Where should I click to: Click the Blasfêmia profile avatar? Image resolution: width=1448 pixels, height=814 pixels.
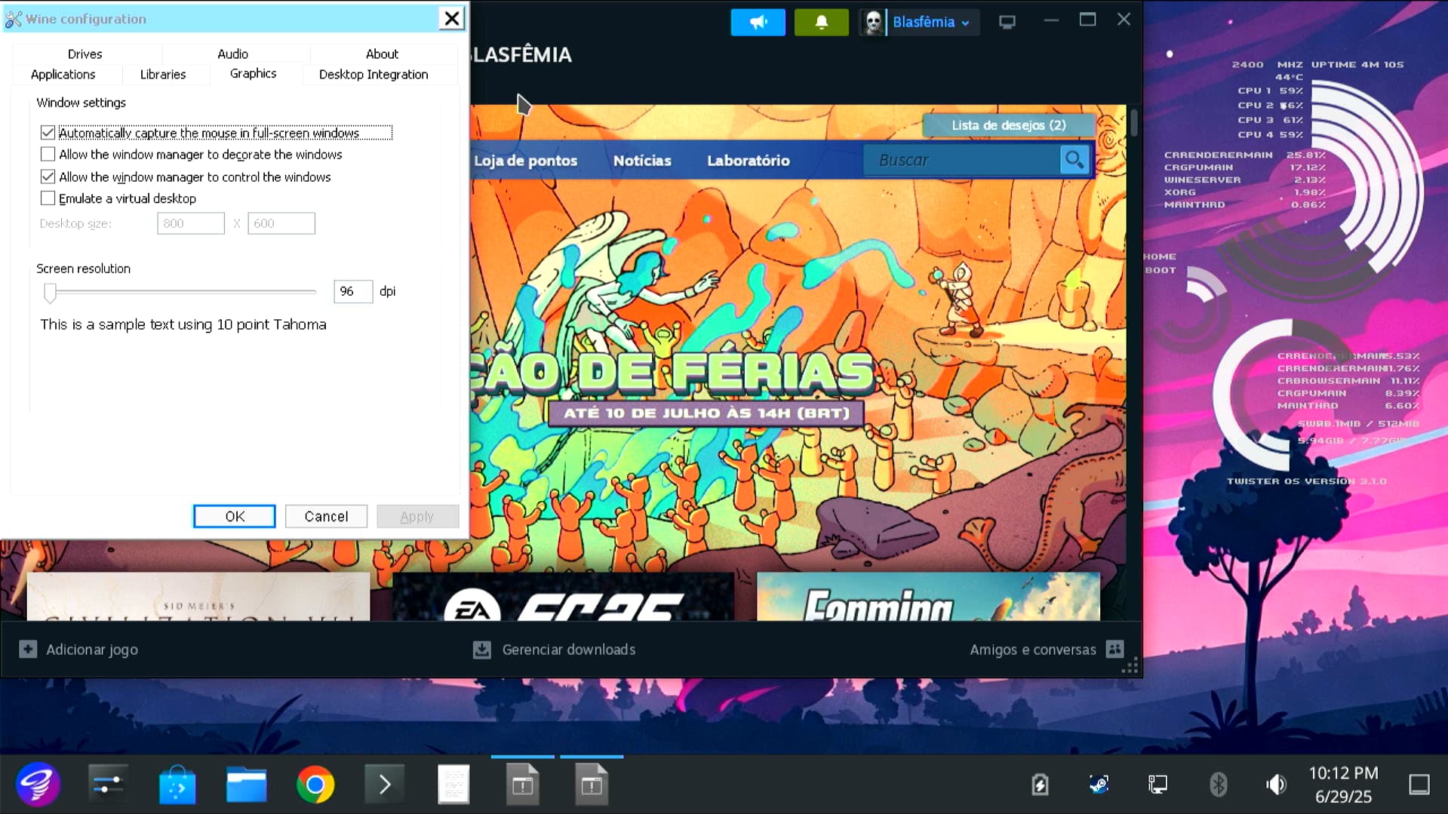(873, 22)
